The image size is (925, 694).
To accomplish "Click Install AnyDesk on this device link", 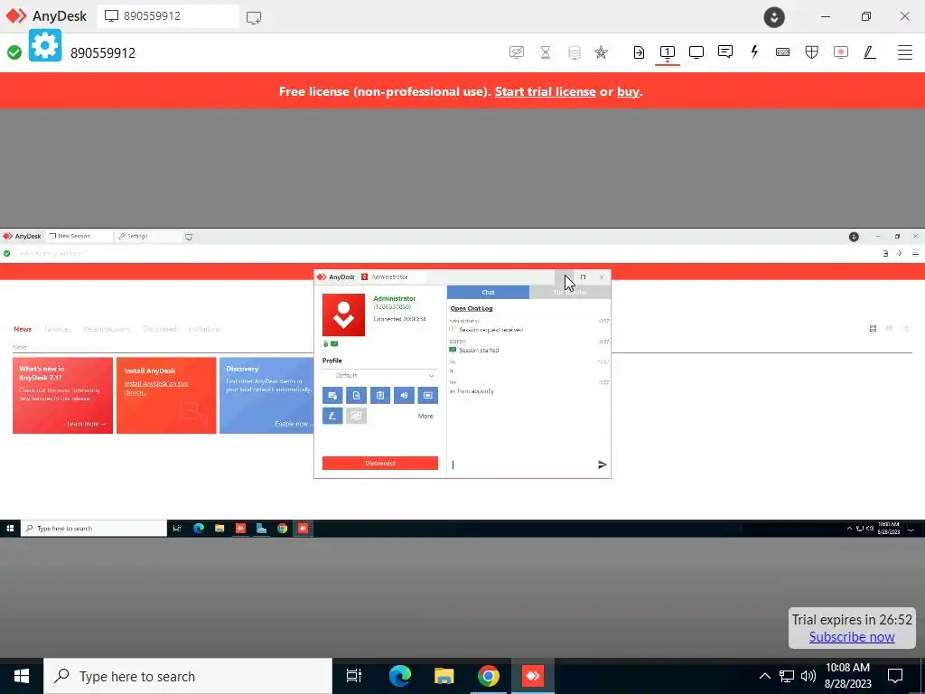I will pyautogui.click(x=155, y=387).
